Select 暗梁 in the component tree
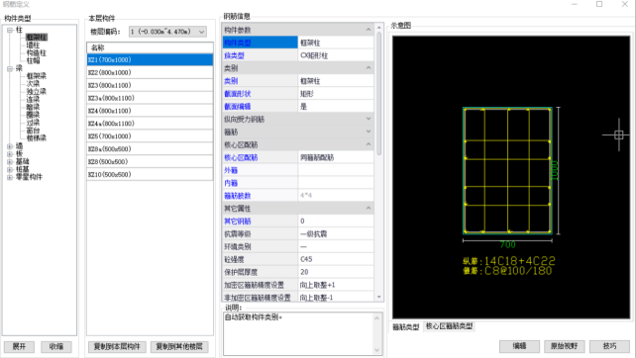636x358 pixels. 33,107
